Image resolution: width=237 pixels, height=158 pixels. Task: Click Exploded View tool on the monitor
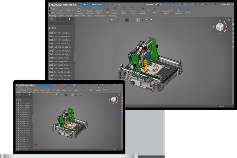pos(166,10)
